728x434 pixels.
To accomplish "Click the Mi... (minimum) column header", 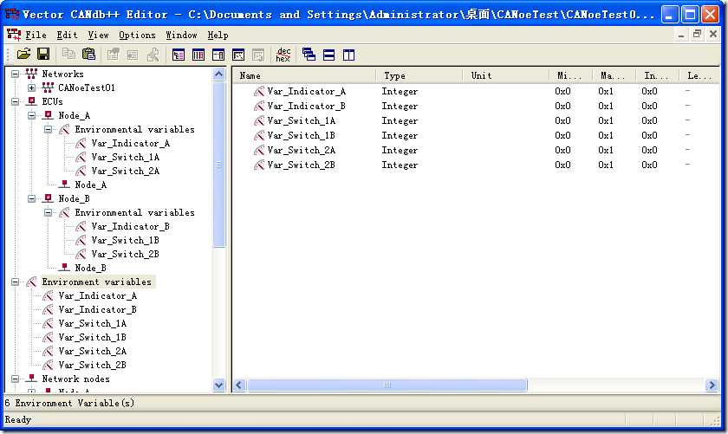I will tap(571, 75).
